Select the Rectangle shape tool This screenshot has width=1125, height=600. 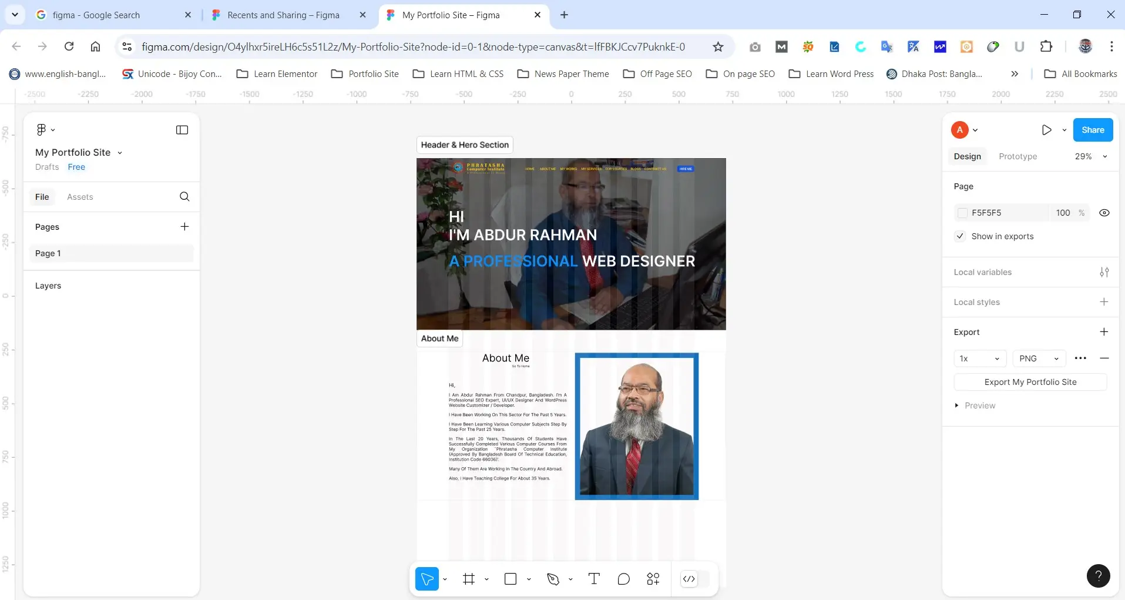[509, 579]
